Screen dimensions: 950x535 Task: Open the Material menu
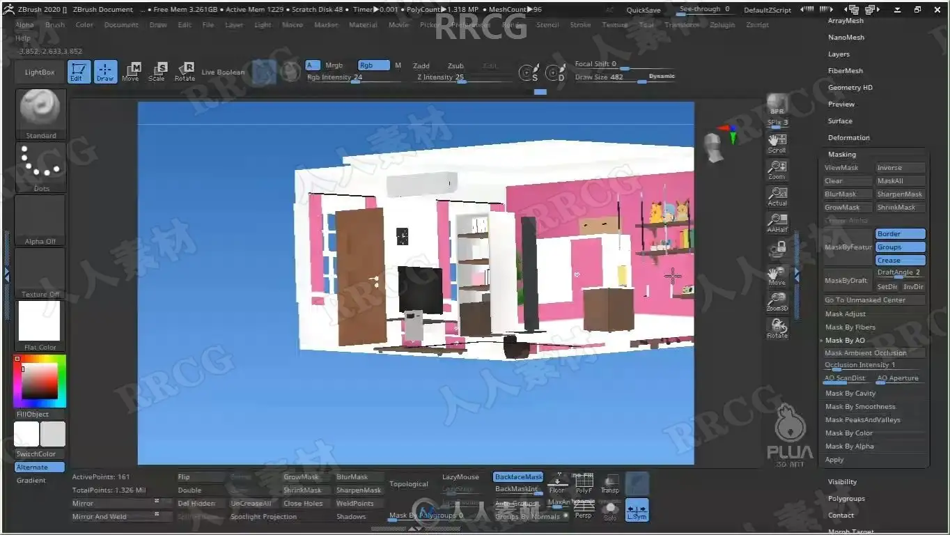pos(363,25)
